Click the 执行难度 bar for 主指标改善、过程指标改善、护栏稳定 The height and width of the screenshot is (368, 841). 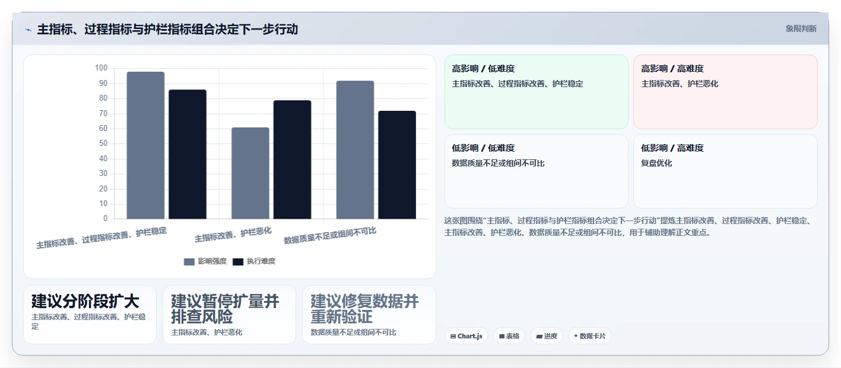click(188, 154)
